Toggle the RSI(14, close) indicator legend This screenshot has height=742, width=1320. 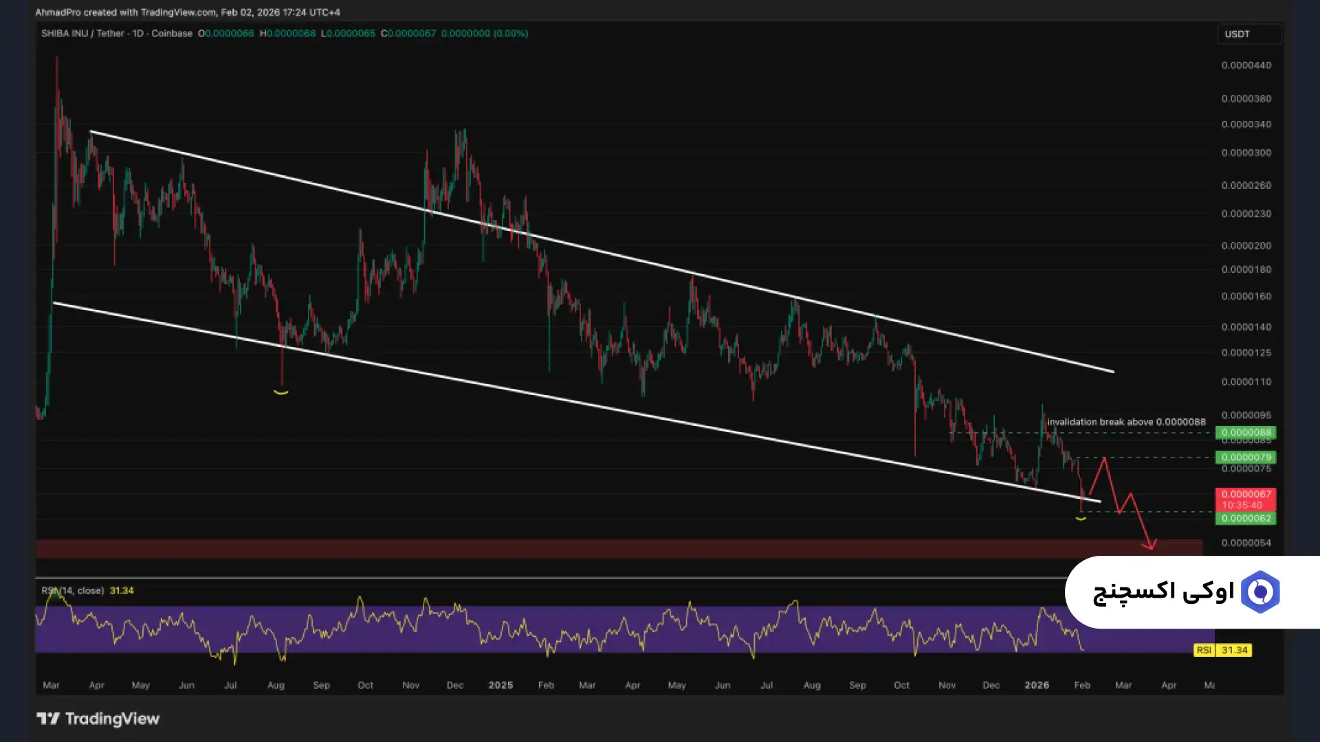click(73, 590)
